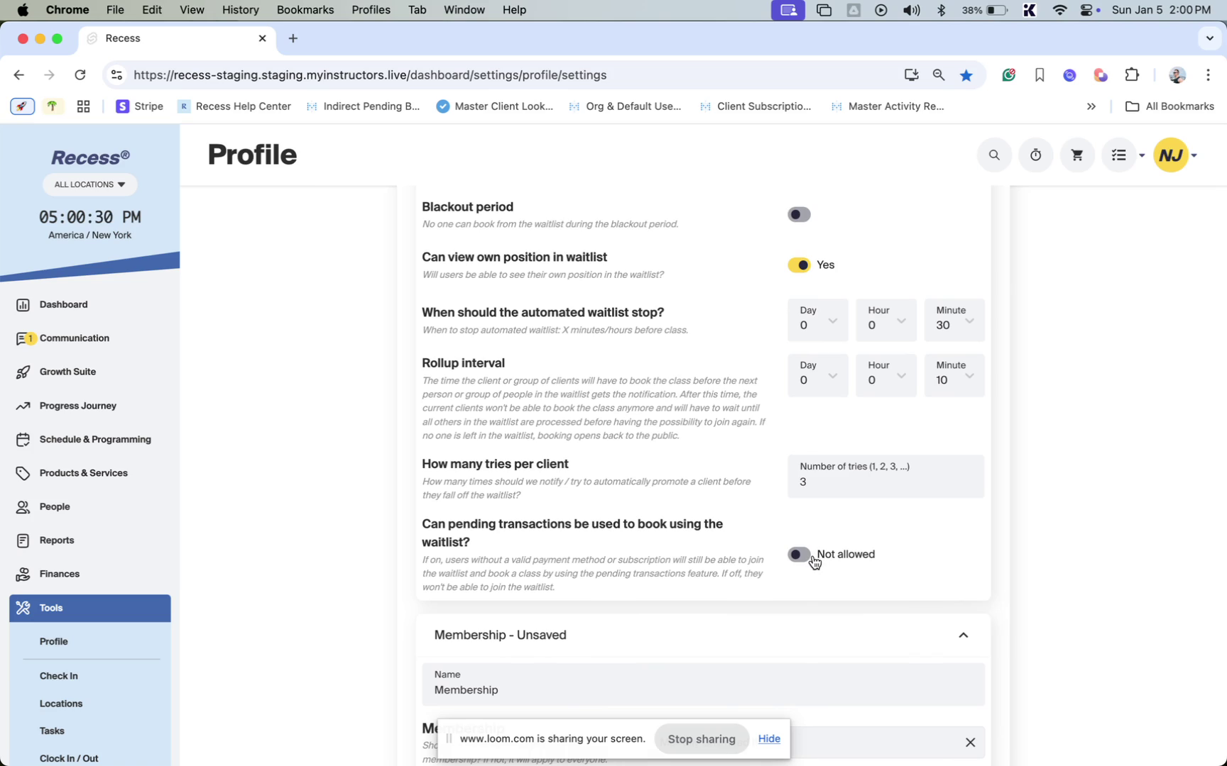Open the search icon in Profile header
The width and height of the screenshot is (1227, 766).
coord(994,155)
